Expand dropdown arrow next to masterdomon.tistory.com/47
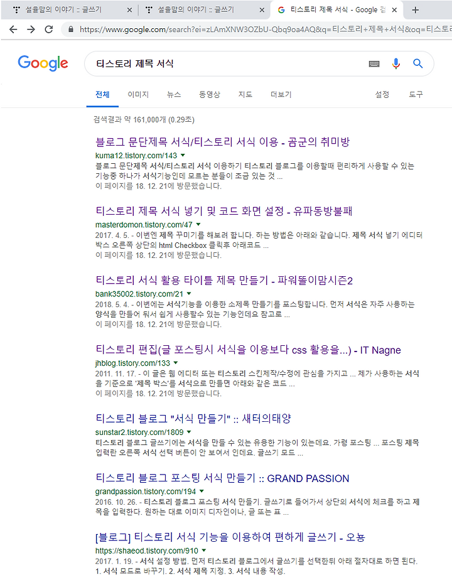Screen dimensions: 452x575 [x=198, y=225]
